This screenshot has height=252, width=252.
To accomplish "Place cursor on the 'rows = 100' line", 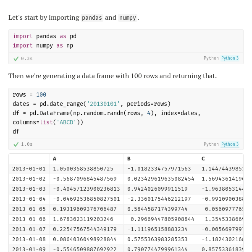I will (29, 94).
